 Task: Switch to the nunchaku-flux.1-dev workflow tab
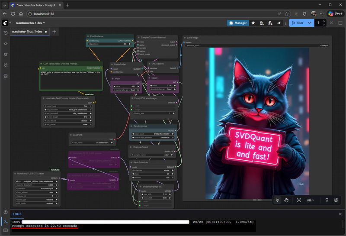pos(27,32)
